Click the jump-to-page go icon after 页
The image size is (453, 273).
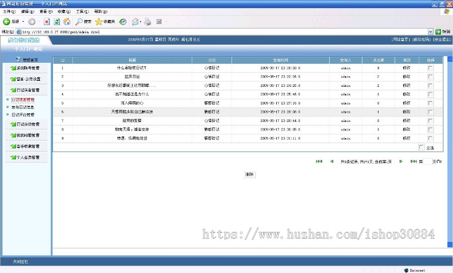click(439, 161)
